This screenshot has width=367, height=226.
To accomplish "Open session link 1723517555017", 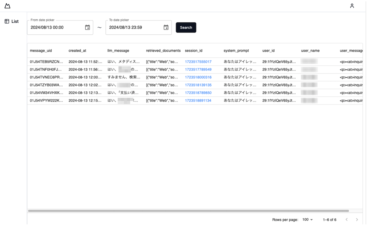I will (198, 62).
